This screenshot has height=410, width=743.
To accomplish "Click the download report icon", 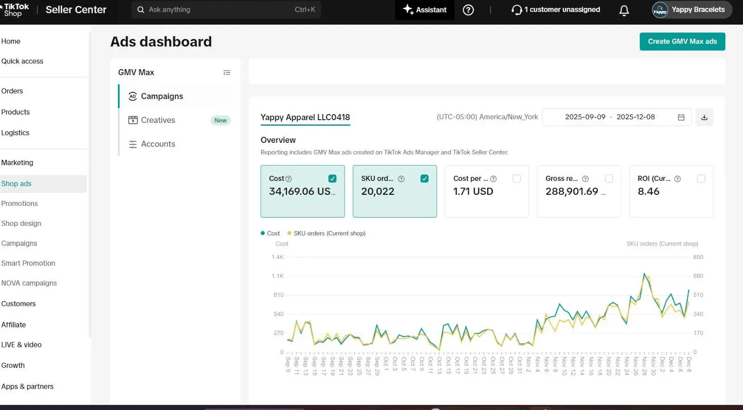I will click(704, 117).
